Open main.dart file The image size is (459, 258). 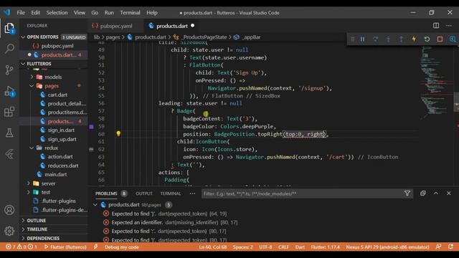[56, 174]
